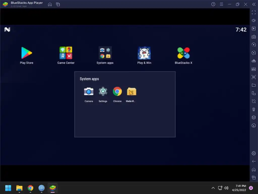The height and width of the screenshot is (194, 258).
Task: Go home using sidebar home icon
Action: (x=254, y=169)
